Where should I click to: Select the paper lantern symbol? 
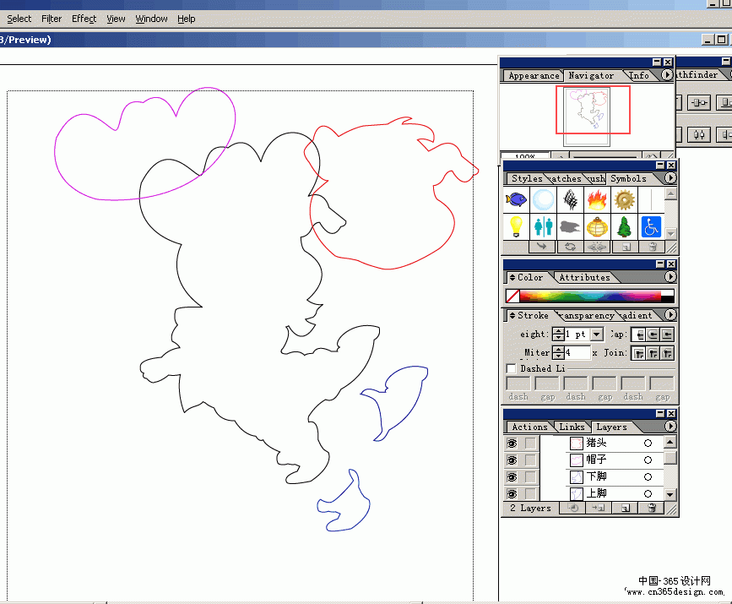597,227
